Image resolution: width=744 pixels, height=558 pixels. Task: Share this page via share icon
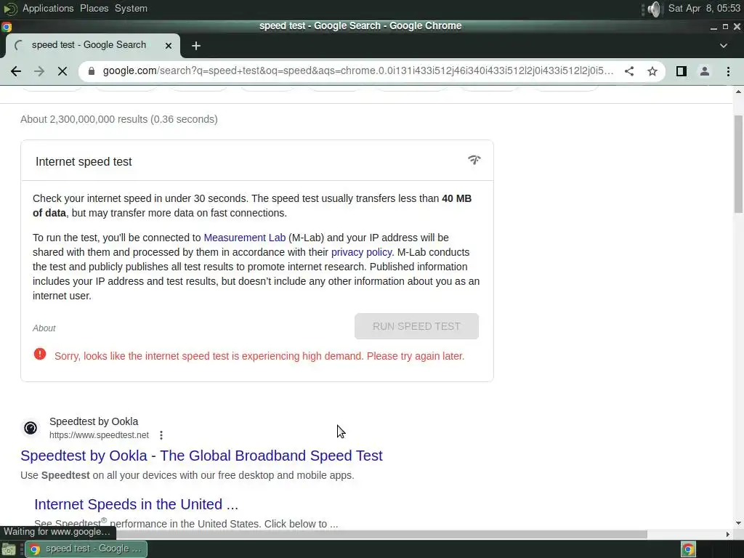(x=629, y=71)
